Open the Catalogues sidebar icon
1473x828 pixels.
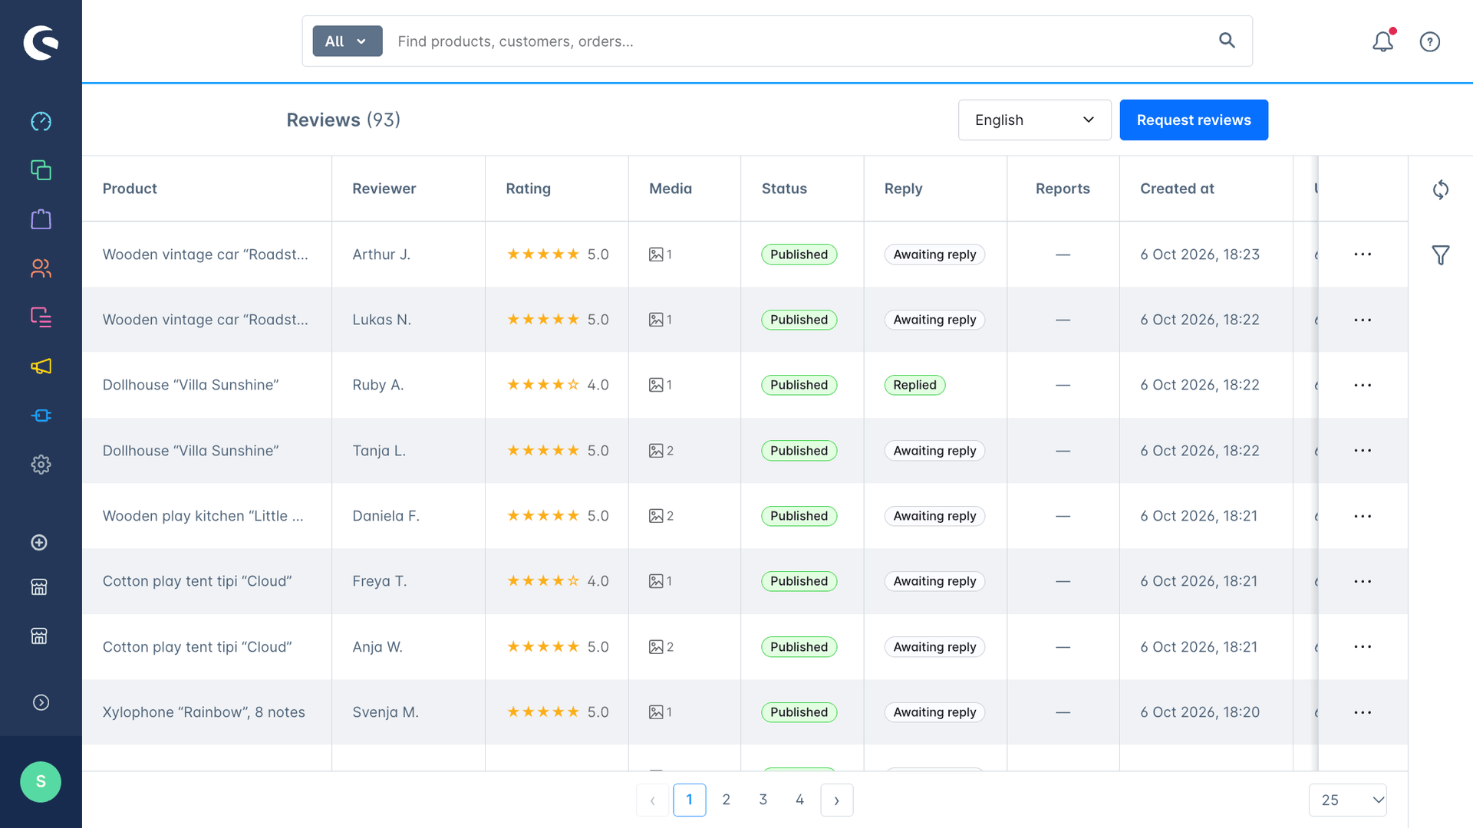[x=41, y=170]
